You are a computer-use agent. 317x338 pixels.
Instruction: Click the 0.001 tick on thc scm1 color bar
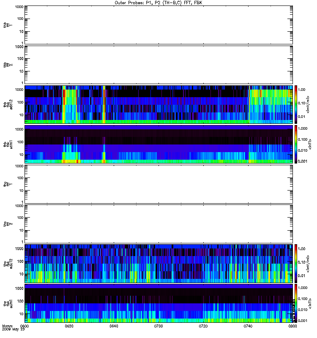[303, 321]
